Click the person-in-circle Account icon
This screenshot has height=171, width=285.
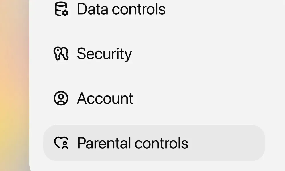pos(61,98)
